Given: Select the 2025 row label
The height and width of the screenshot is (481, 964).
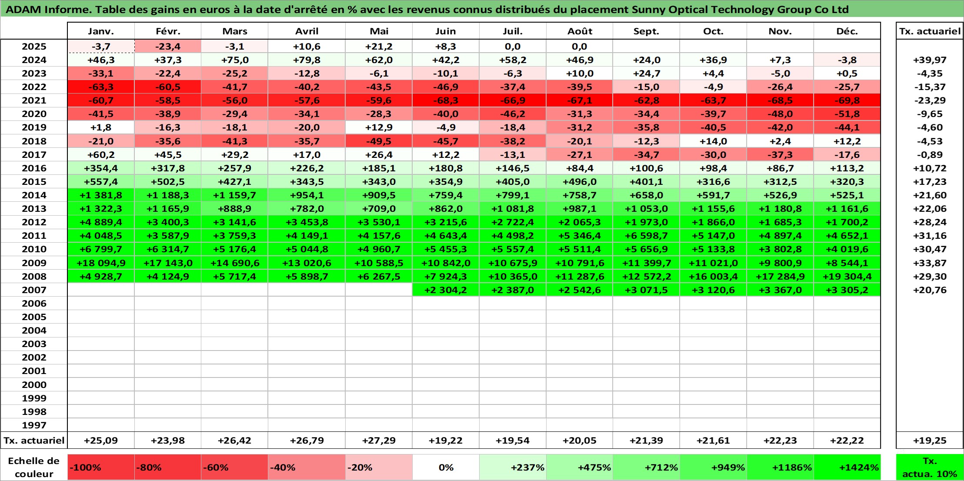Looking at the screenshot, I should [34, 47].
